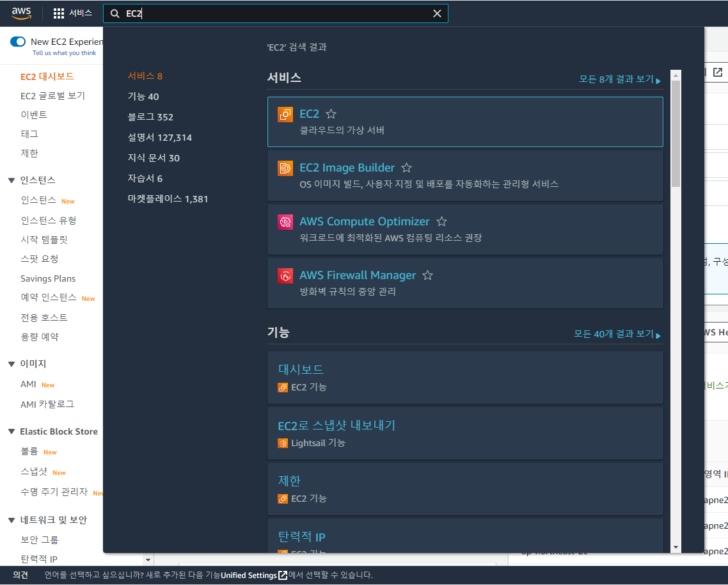The height and width of the screenshot is (585, 728).
Task: Open 보안 그룹 in the sidebar
Action: 40,540
